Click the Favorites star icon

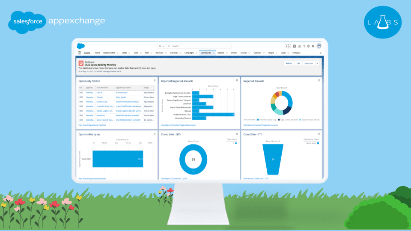(287, 46)
